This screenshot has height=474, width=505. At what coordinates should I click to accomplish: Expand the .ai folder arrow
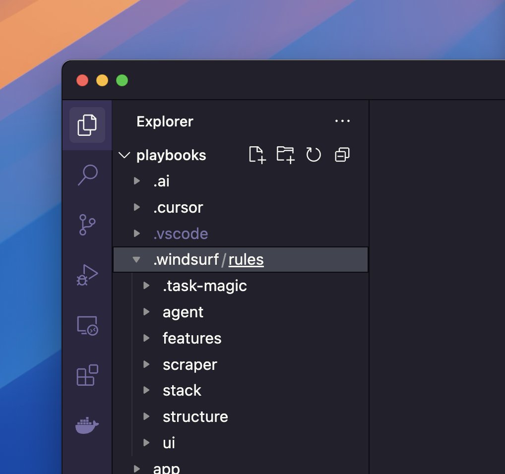(137, 181)
